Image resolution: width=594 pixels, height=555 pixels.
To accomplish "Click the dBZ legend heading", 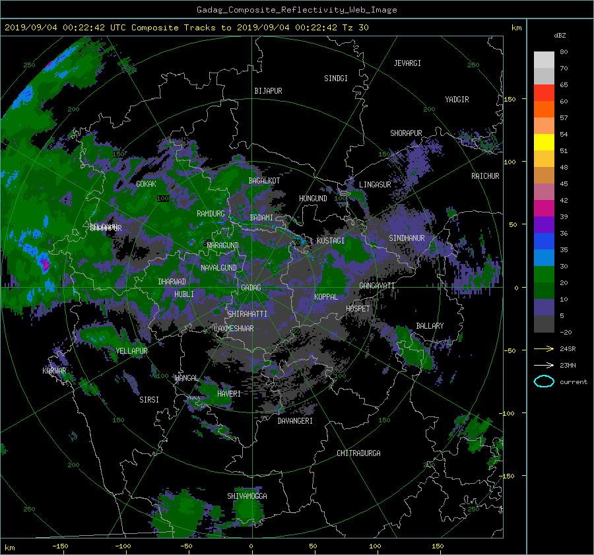I will pos(560,36).
